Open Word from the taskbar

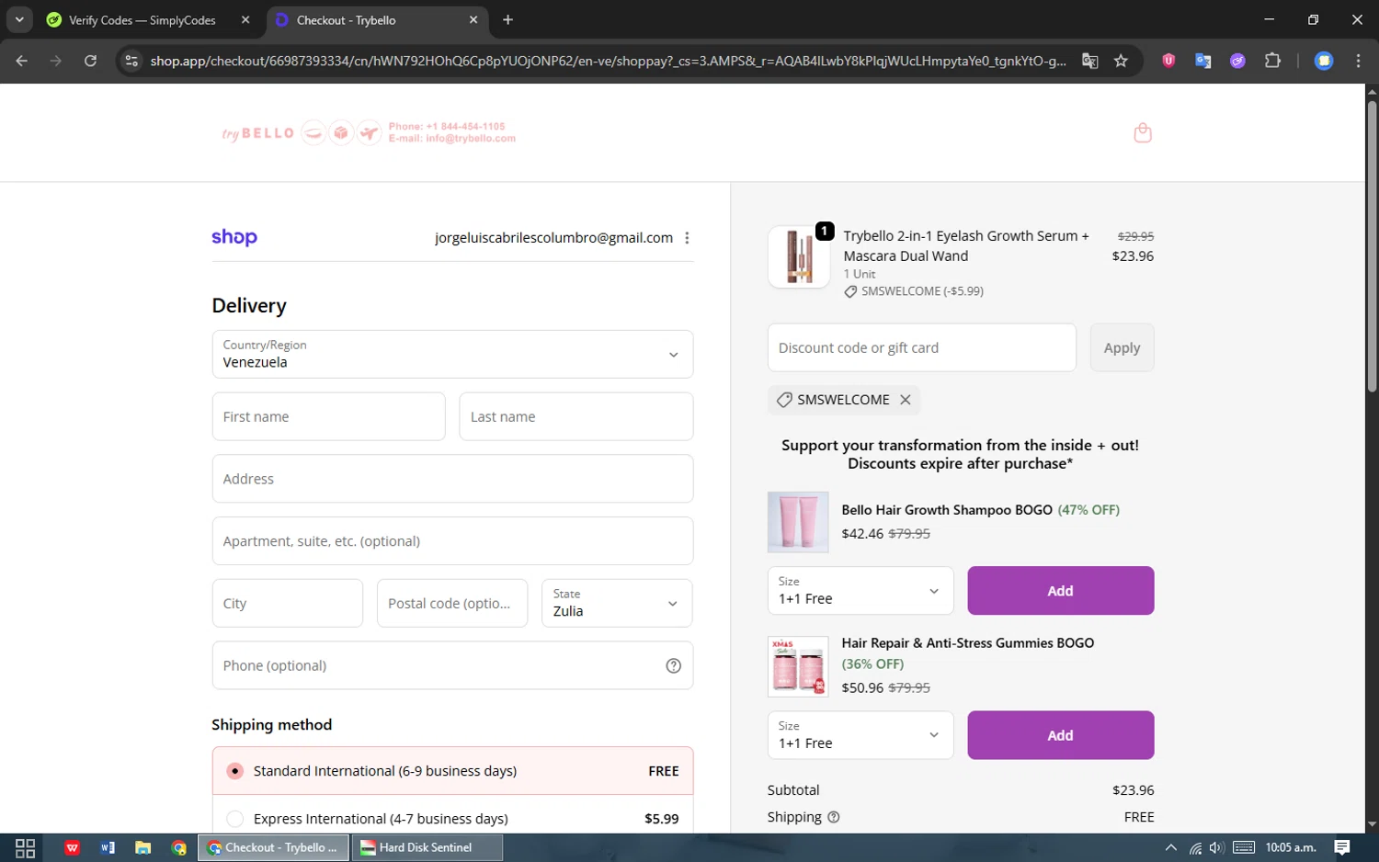click(108, 847)
